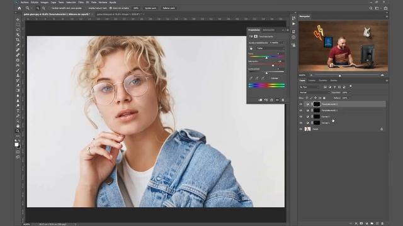Click the Hue slider handle
Viewport: 403px width, 226px height.
[x=266, y=58]
